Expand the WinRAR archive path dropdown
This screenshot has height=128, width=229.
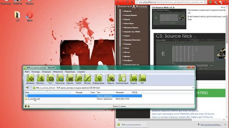193,88
